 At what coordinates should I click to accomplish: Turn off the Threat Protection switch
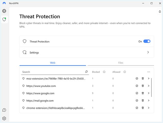point(147,41)
